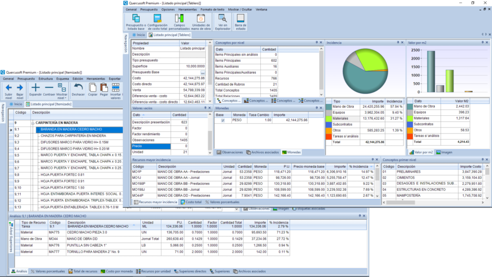This screenshot has height=277, width=492.
Task: Click Subcontratos blue swatch in Valor M2 table
Action: tap(410, 125)
